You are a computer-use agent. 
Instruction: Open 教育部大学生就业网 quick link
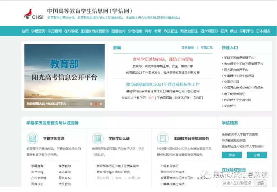coord(237,100)
